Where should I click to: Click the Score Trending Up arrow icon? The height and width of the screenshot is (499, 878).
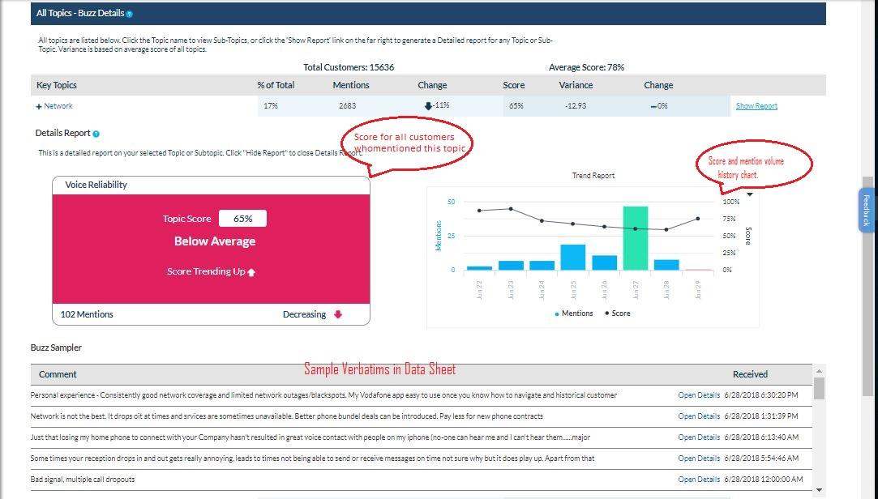click(251, 272)
